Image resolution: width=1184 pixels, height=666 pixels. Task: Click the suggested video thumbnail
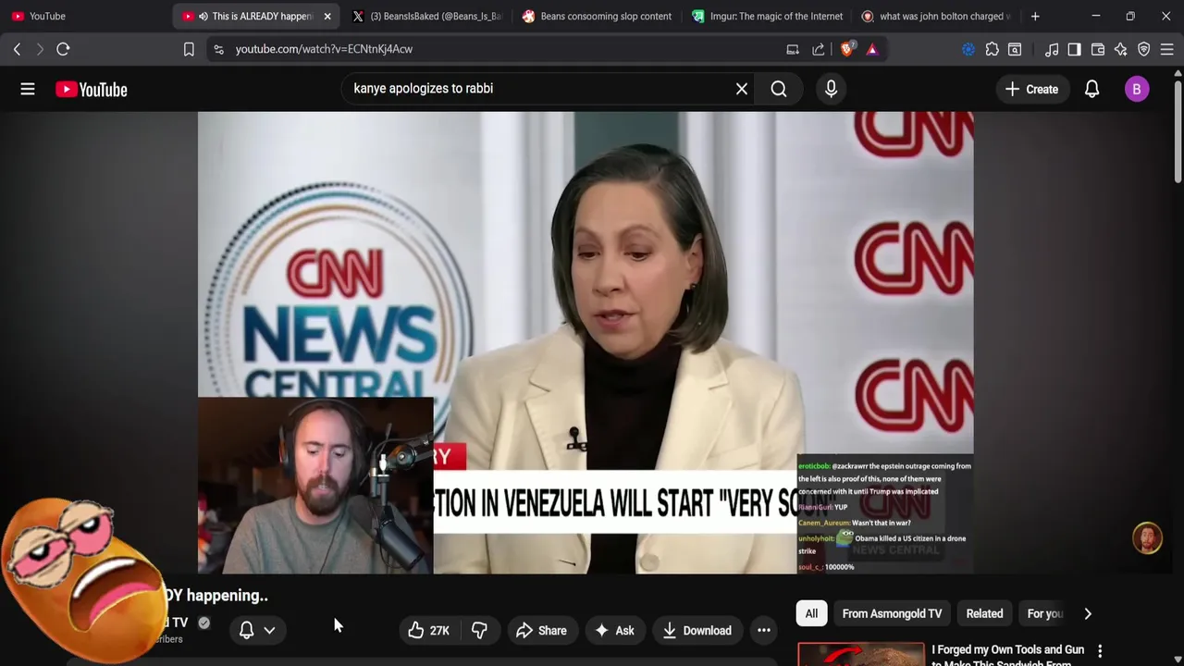(860, 654)
